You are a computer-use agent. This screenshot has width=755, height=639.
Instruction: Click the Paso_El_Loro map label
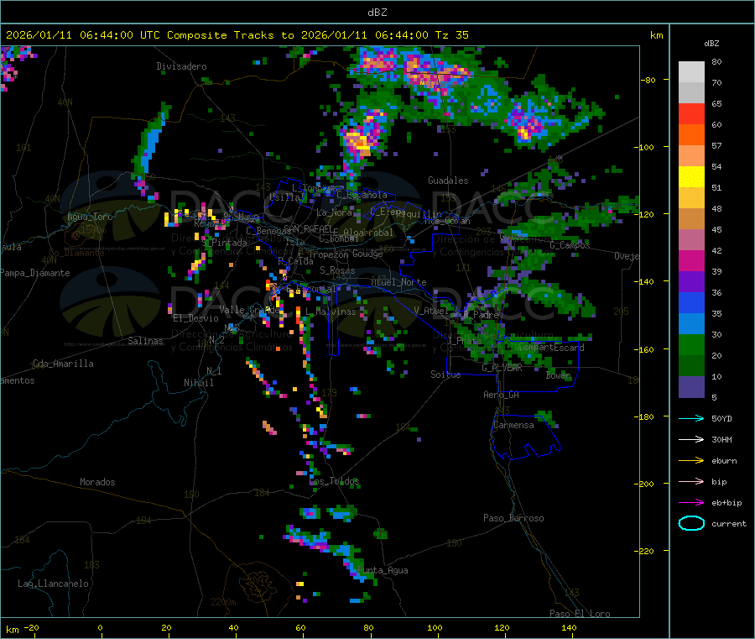click(x=580, y=614)
